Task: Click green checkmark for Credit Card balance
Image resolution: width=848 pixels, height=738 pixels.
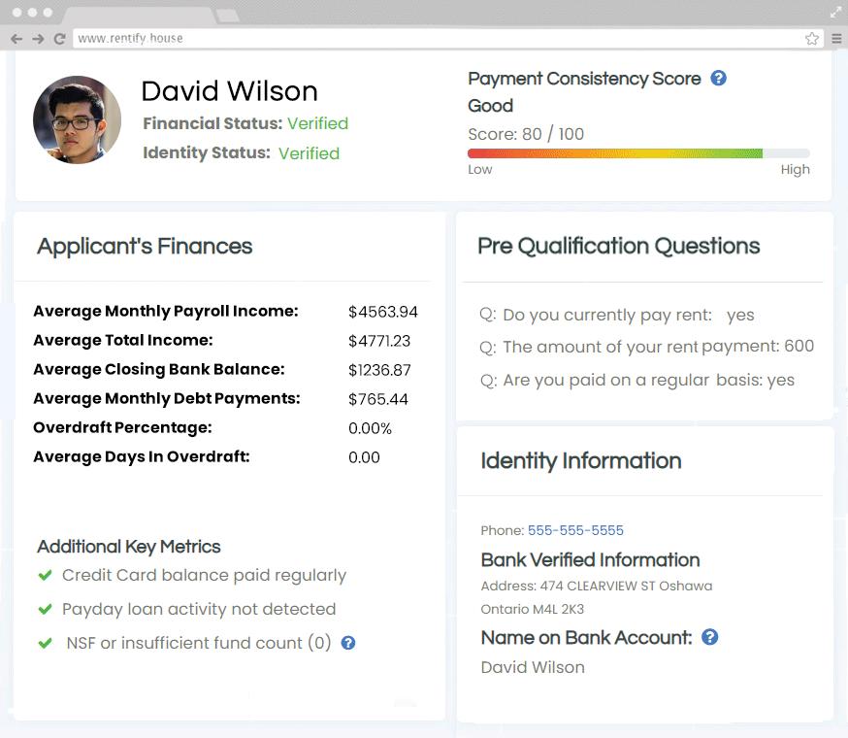Action: point(45,575)
